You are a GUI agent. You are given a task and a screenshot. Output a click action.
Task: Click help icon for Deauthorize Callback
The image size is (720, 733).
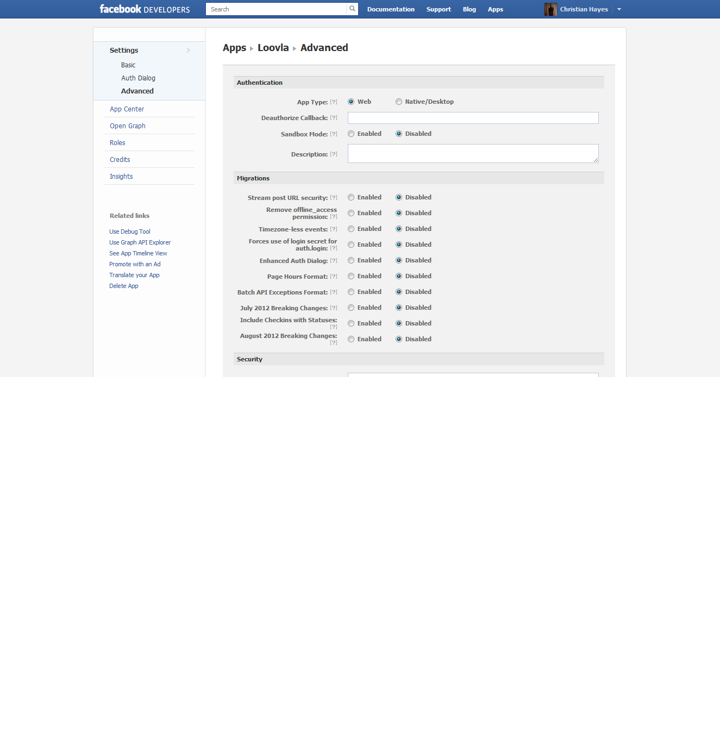(334, 118)
